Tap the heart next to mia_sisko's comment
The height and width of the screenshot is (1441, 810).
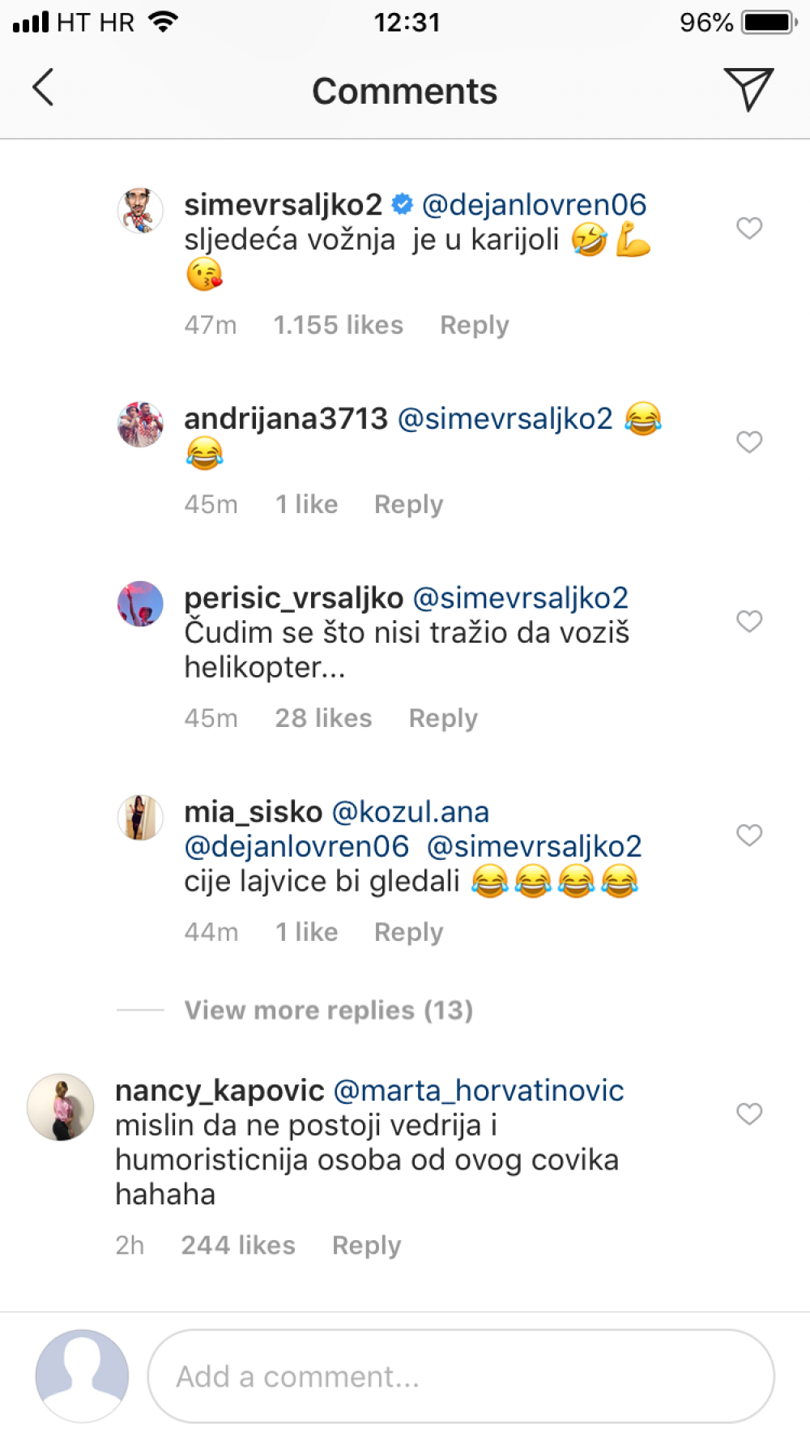(749, 836)
